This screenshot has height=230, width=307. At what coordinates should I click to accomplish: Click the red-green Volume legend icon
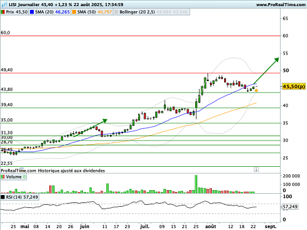(x=3, y=177)
